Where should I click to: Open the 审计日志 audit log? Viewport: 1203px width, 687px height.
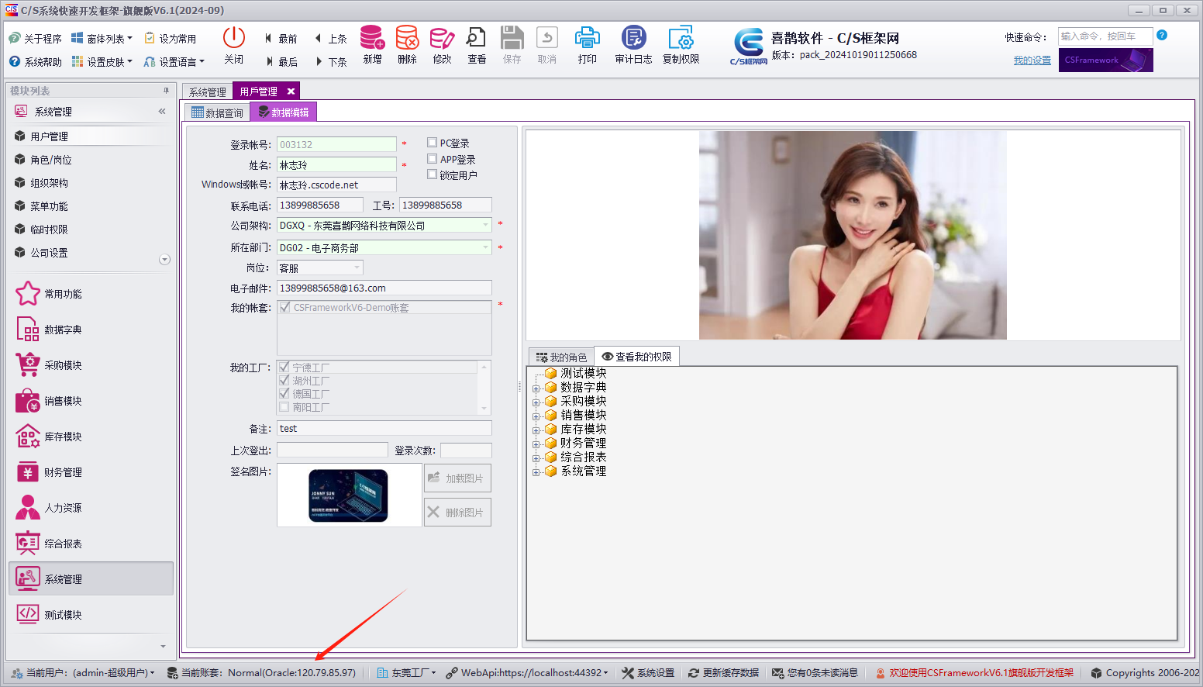pyautogui.click(x=633, y=45)
